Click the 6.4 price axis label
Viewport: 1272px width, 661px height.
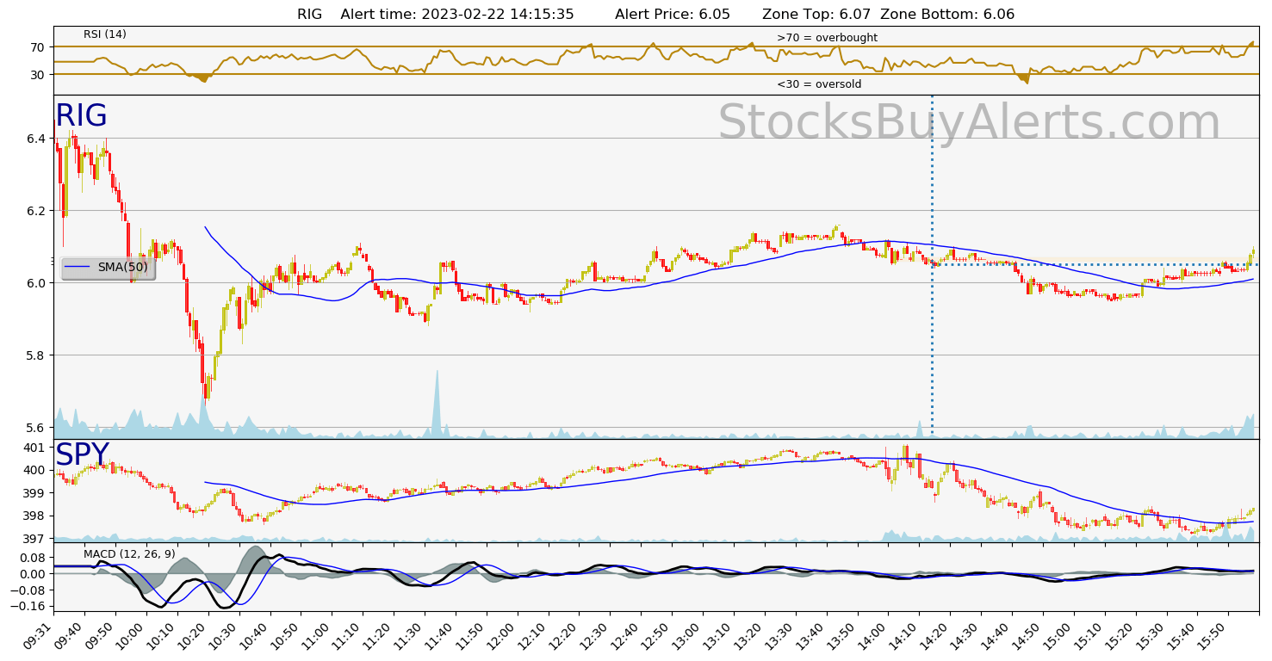point(36,139)
